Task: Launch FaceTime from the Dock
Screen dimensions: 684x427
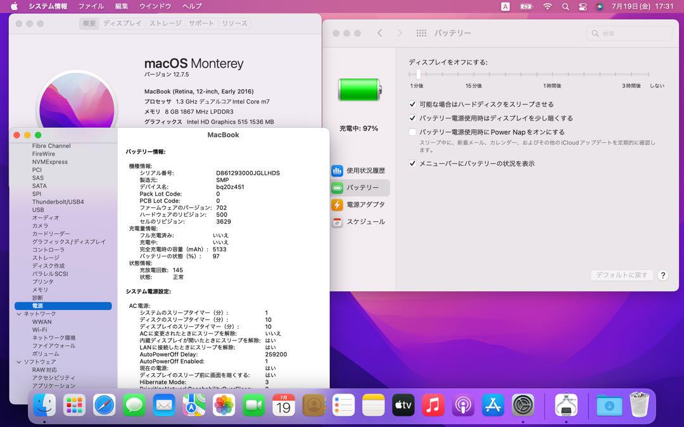Action: click(x=254, y=405)
